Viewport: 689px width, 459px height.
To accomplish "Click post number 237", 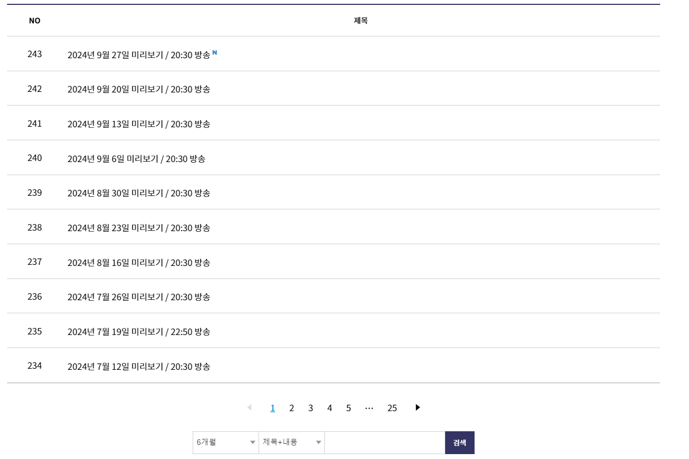I will tap(34, 262).
